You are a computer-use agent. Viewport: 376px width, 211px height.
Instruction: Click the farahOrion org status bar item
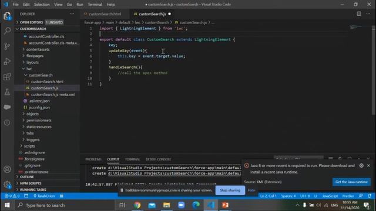(x=44, y=196)
